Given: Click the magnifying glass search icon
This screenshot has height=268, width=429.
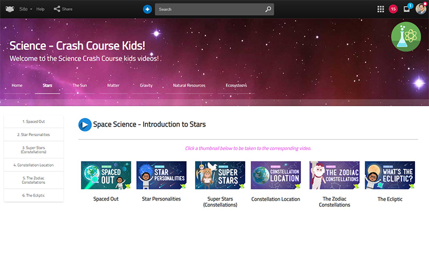Looking at the screenshot, I should pos(268,9).
